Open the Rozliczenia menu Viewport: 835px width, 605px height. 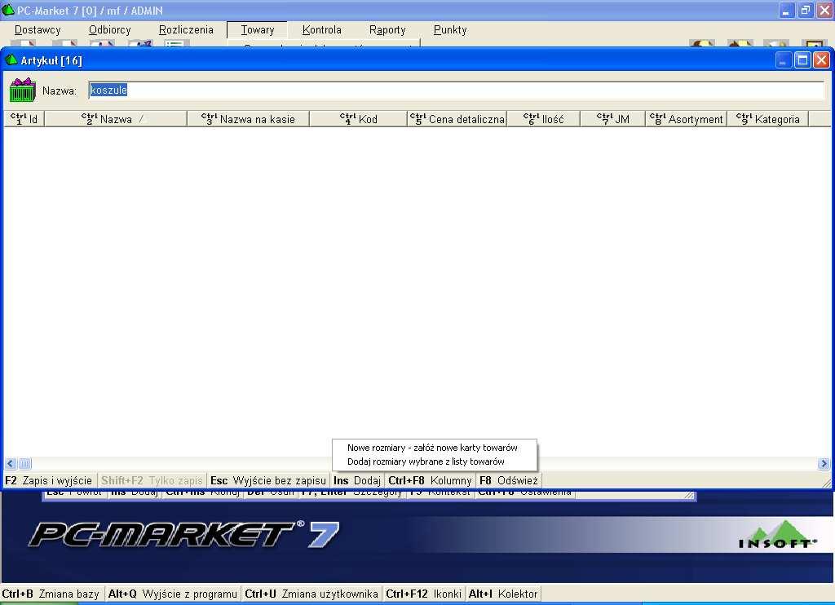(x=186, y=30)
